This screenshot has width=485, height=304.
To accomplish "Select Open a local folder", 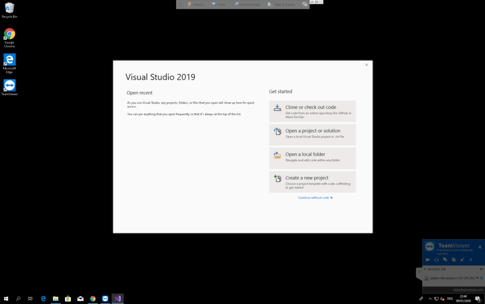I will 312,158.
